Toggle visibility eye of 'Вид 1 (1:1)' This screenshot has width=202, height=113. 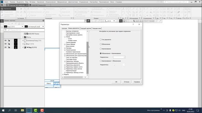6,44
